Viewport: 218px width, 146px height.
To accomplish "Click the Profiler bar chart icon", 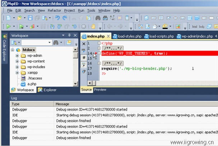I will 32,26.
